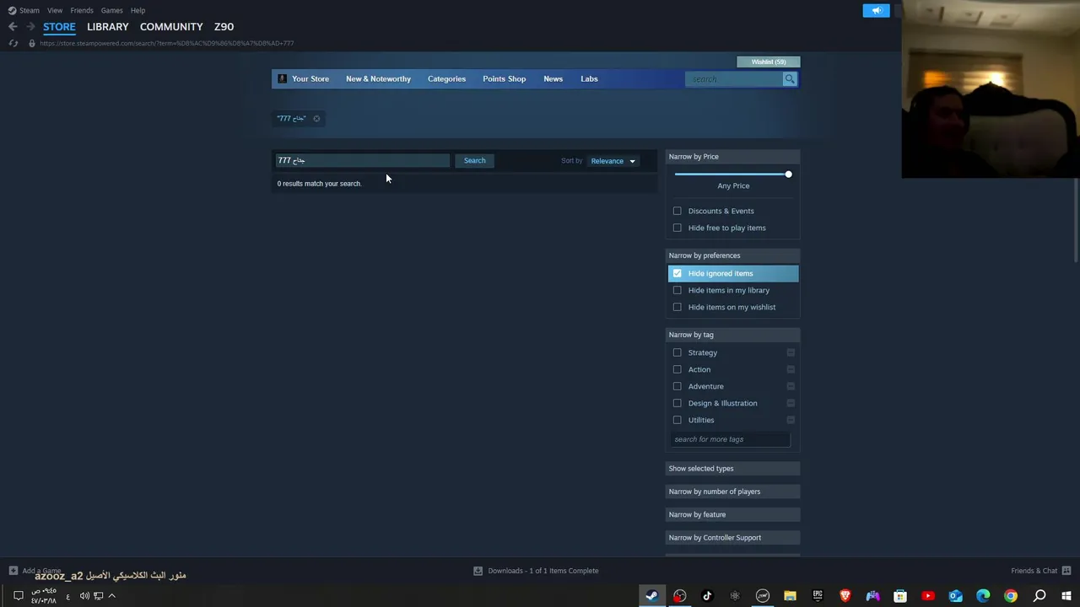Exclude the Adventure tag using its minus icon
The height and width of the screenshot is (607, 1080).
pos(791,386)
